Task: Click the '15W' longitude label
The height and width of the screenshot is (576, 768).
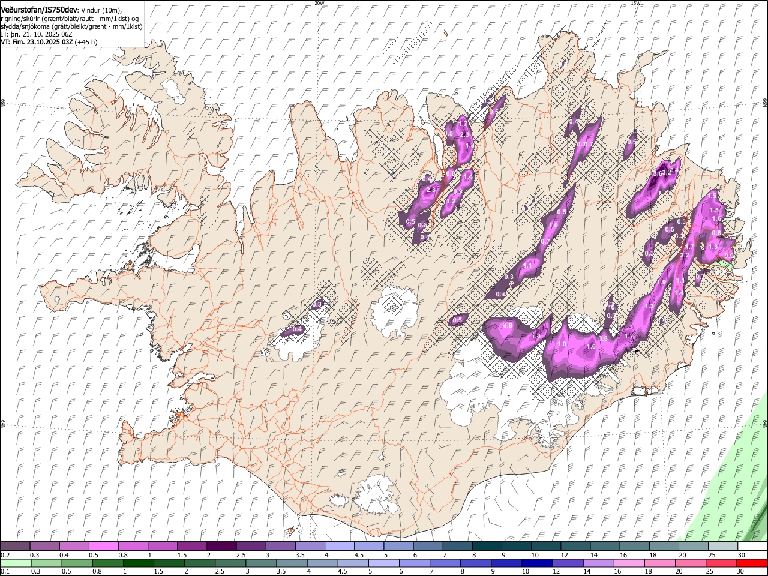Action: click(x=635, y=3)
